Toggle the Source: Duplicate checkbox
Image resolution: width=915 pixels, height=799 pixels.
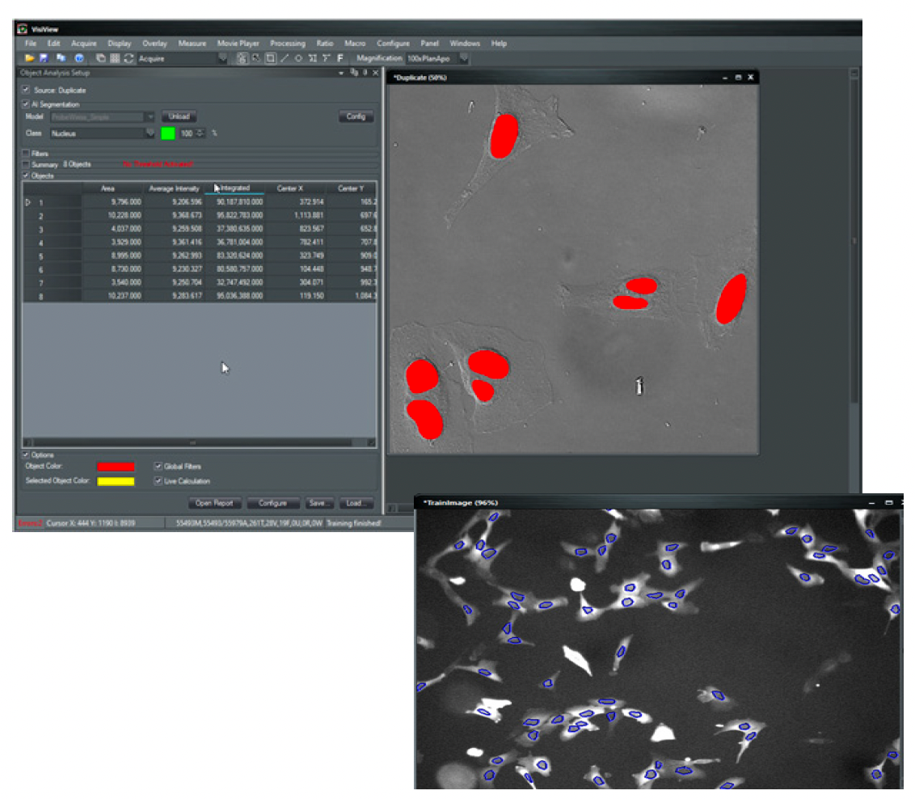pos(26,90)
